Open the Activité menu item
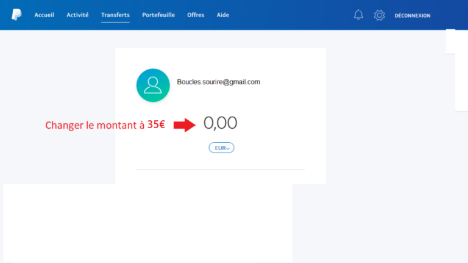This screenshot has height=263, width=468. coord(77,15)
